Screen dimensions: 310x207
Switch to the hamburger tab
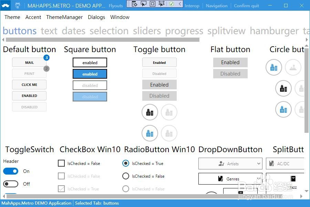pyautogui.click(x=274, y=31)
